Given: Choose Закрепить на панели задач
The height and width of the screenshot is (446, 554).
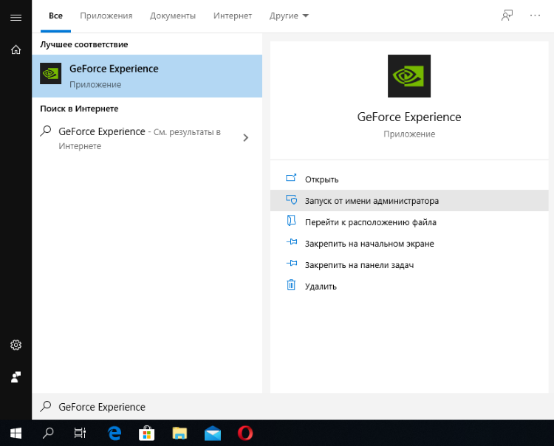Looking at the screenshot, I should coord(409,265).
